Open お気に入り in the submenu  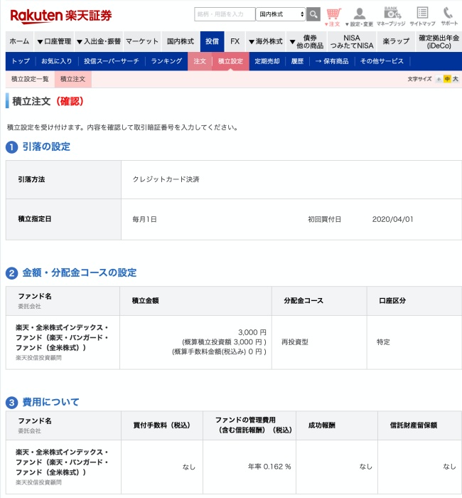point(56,61)
